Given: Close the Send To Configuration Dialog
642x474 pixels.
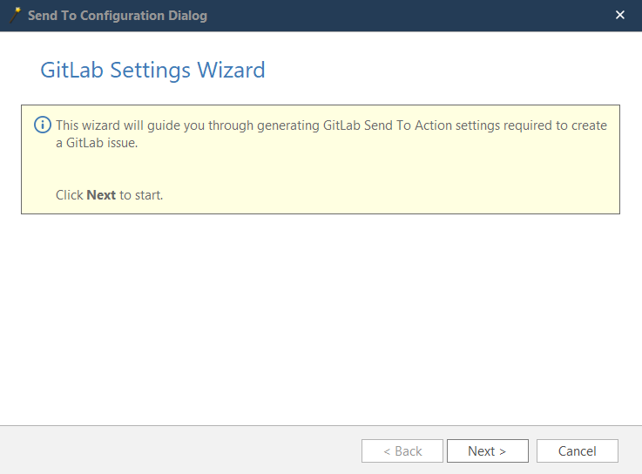Looking at the screenshot, I should pyautogui.click(x=620, y=15).
